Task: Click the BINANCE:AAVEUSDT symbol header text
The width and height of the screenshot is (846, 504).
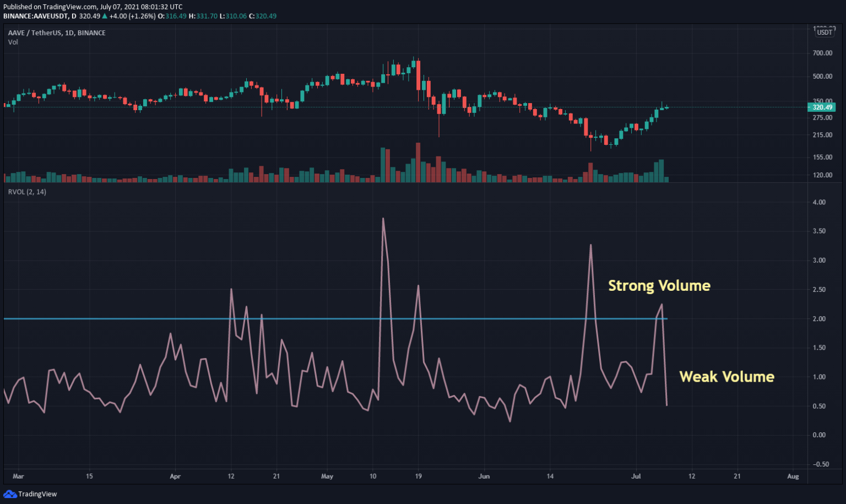Action: click(40, 16)
